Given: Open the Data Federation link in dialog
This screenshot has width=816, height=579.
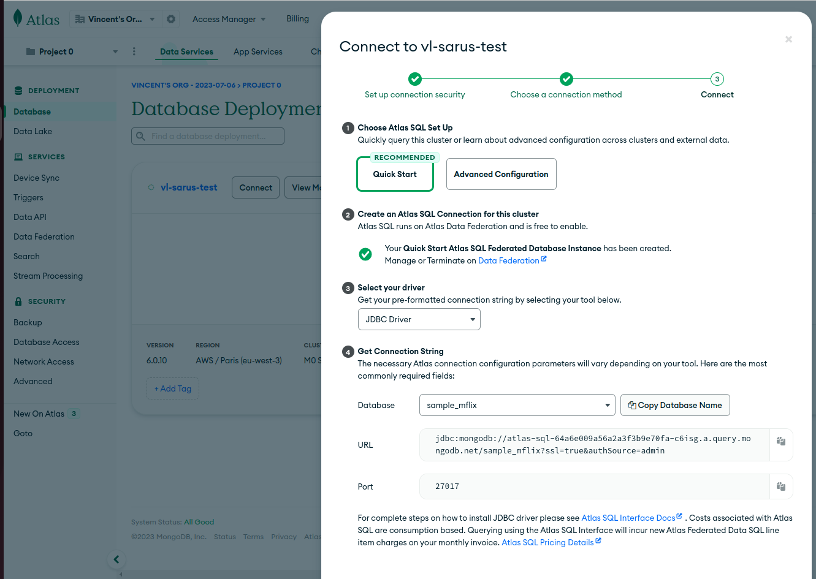Looking at the screenshot, I should 512,260.
